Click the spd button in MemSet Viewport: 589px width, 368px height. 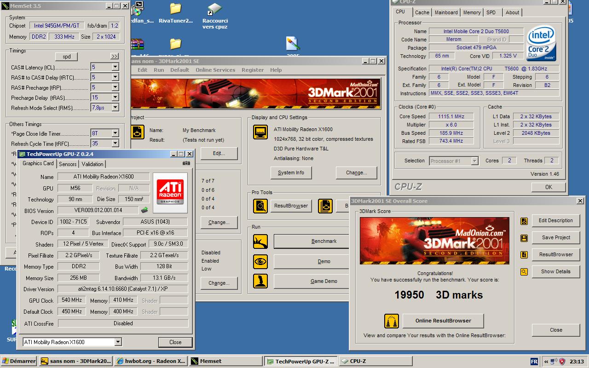point(67,57)
